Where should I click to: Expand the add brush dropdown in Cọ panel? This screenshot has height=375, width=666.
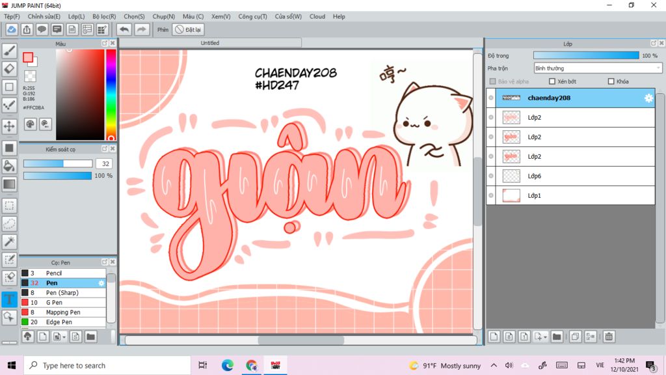(x=64, y=337)
